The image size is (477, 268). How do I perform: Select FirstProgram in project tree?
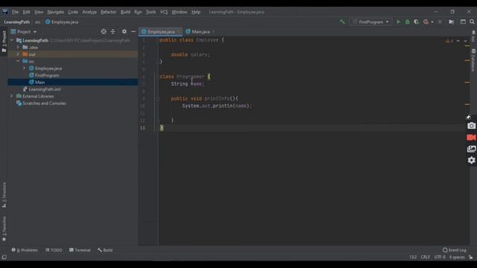coord(47,75)
